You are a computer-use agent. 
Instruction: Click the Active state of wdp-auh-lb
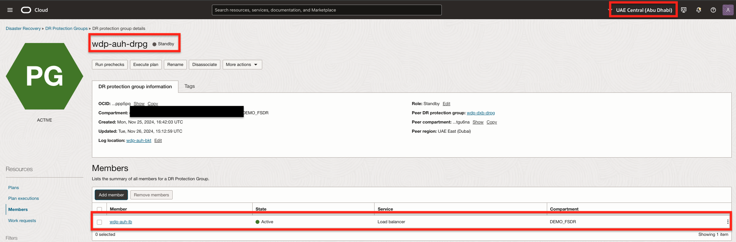pos(265,222)
